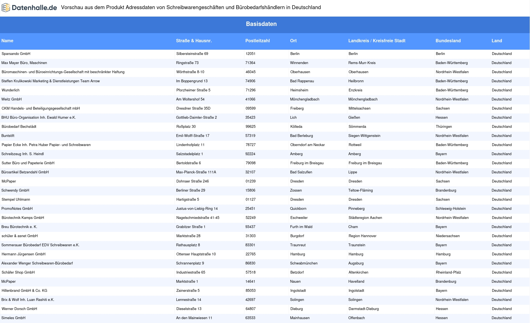Click postal code 12051

[250, 54]
